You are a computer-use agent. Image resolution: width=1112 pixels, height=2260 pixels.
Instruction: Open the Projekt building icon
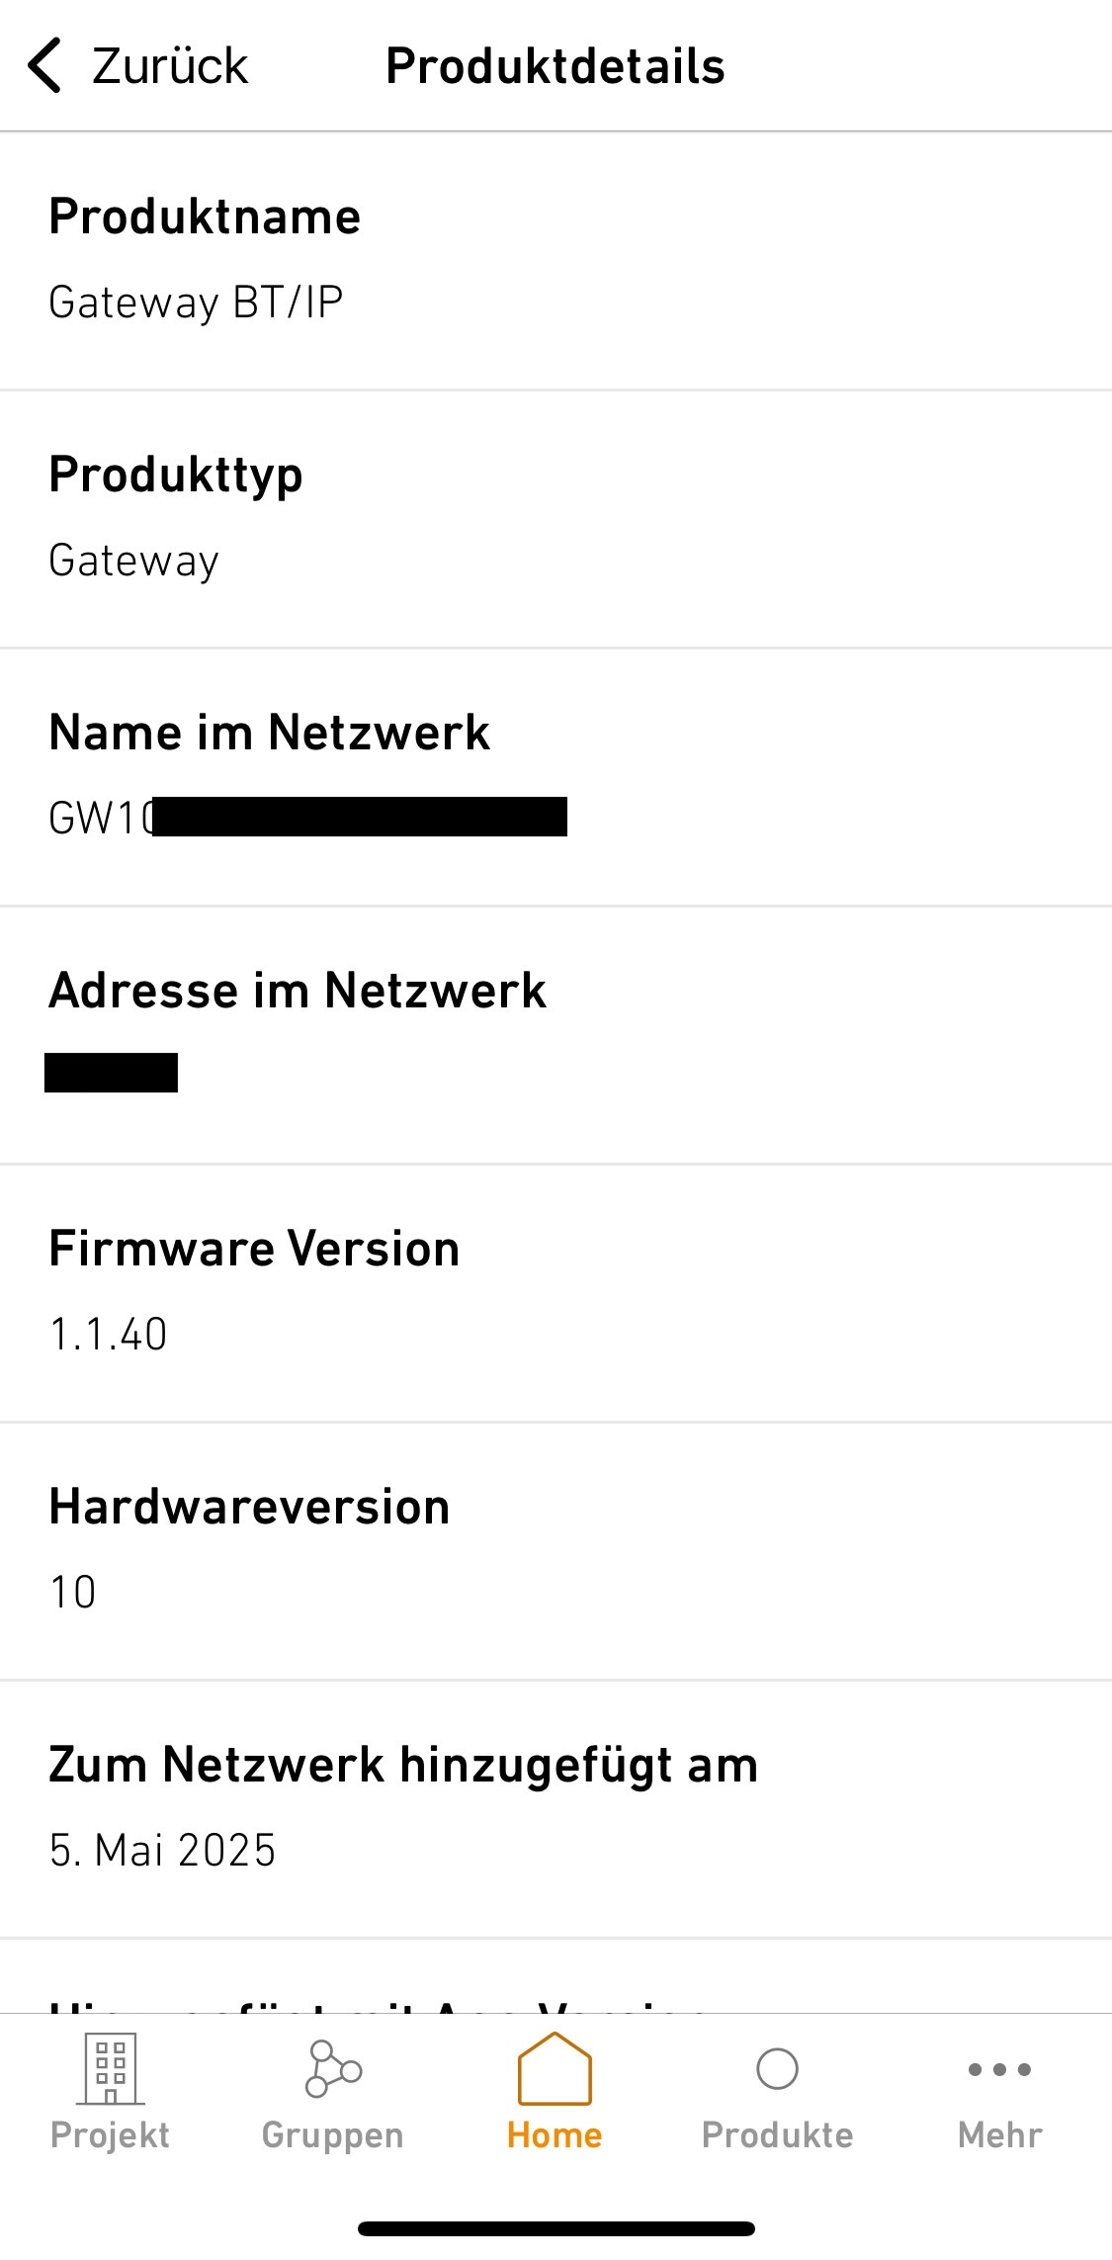click(x=110, y=2067)
